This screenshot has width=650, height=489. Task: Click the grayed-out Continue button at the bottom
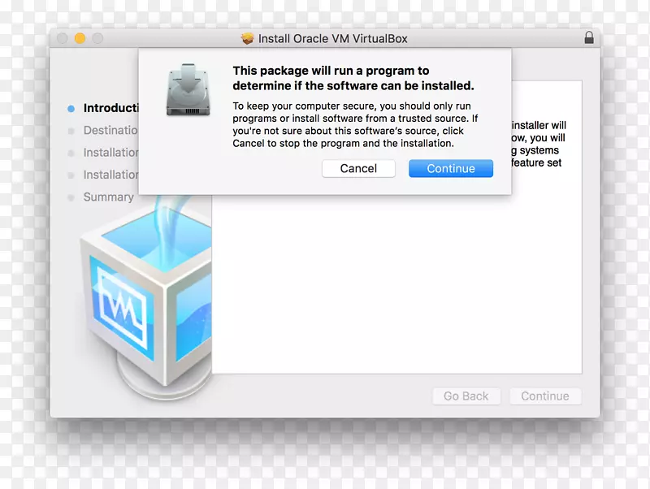(x=545, y=396)
